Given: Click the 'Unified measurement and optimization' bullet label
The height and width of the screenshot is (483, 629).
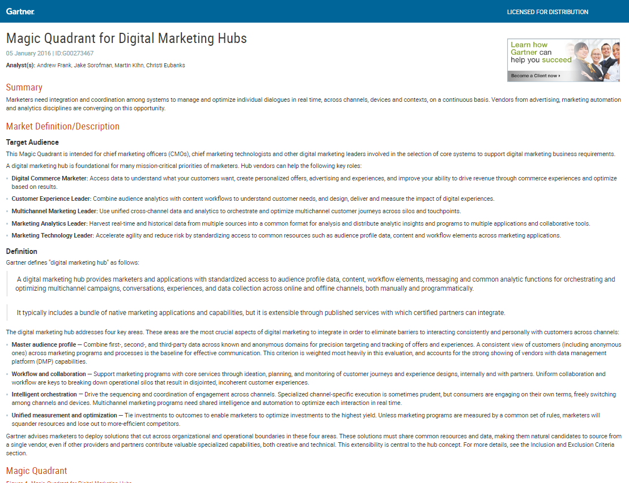Looking at the screenshot, I should [x=64, y=415].
